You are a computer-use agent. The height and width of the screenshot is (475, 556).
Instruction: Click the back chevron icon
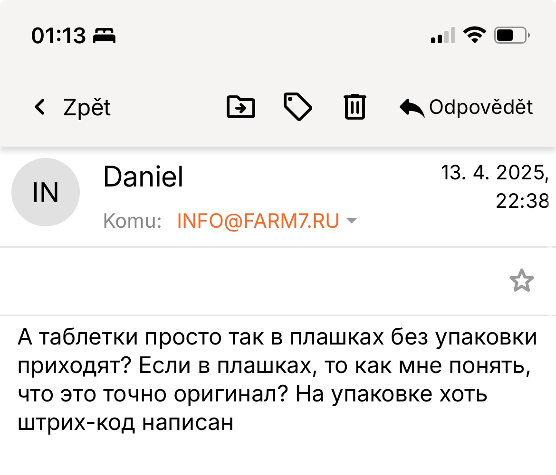[40, 107]
